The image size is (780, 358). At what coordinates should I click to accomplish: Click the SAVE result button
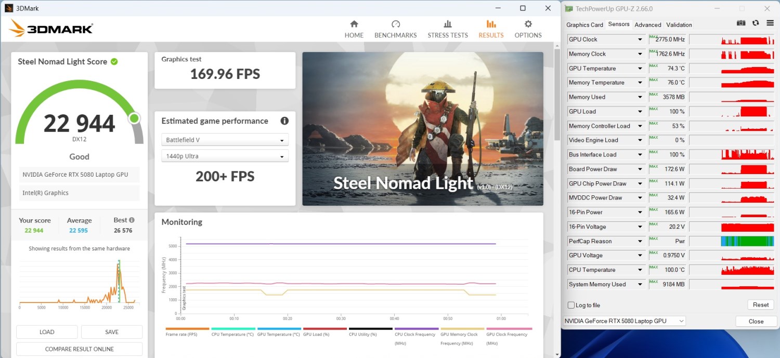[x=112, y=332]
